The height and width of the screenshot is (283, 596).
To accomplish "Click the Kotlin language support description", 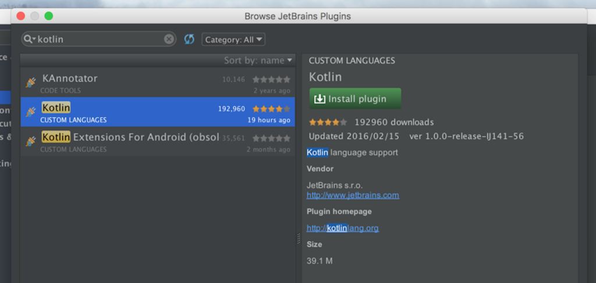I will pyautogui.click(x=352, y=153).
